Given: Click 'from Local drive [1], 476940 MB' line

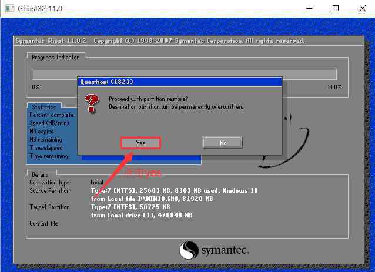Looking at the screenshot, I should click(x=142, y=215).
